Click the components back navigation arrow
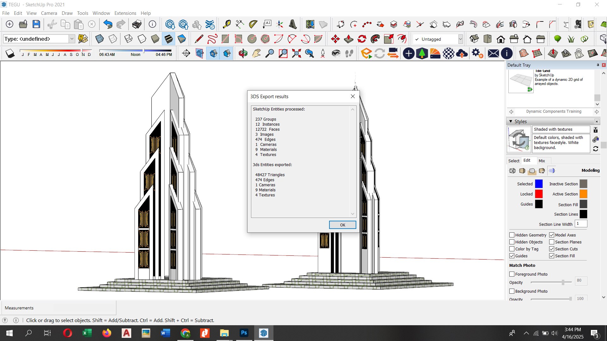This screenshot has height=341, width=607. tap(511, 111)
